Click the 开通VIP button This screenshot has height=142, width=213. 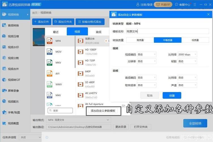163,5
